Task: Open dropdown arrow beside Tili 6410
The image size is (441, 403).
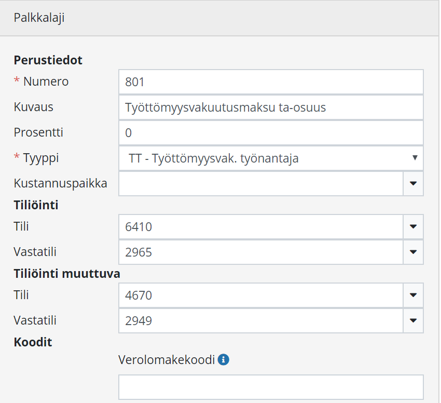Action: coord(413,226)
